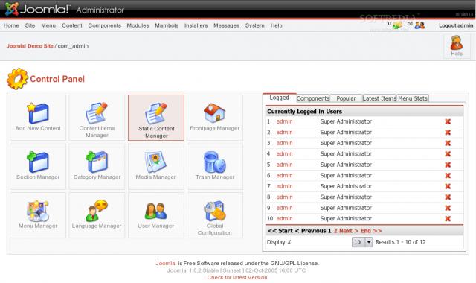Click 'Results 1 - 10 of 12' text

coord(400,242)
